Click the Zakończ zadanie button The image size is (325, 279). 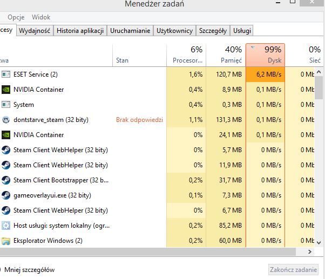click(293, 270)
